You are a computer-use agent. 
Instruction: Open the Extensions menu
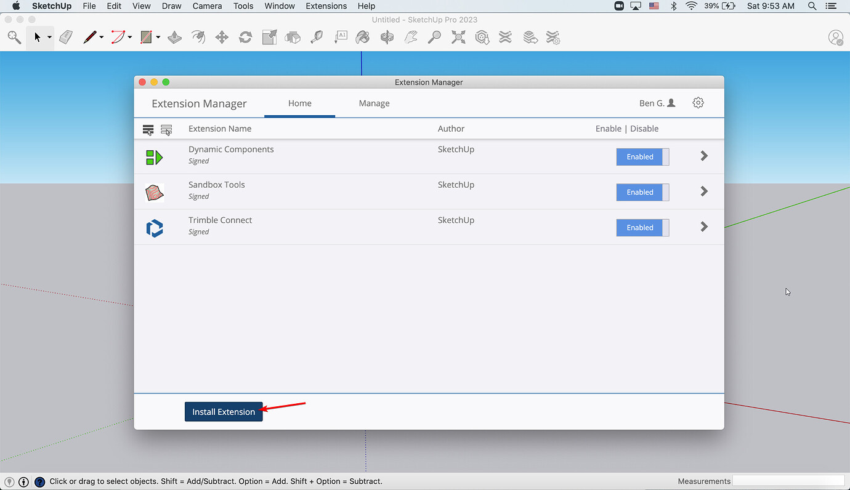pos(326,6)
